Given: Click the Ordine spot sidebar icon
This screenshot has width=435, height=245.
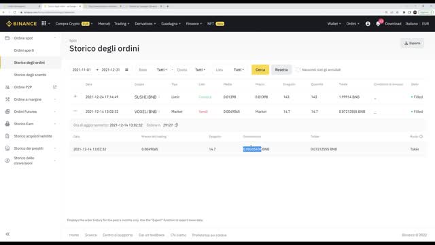Looking at the screenshot, I should click(7, 38).
